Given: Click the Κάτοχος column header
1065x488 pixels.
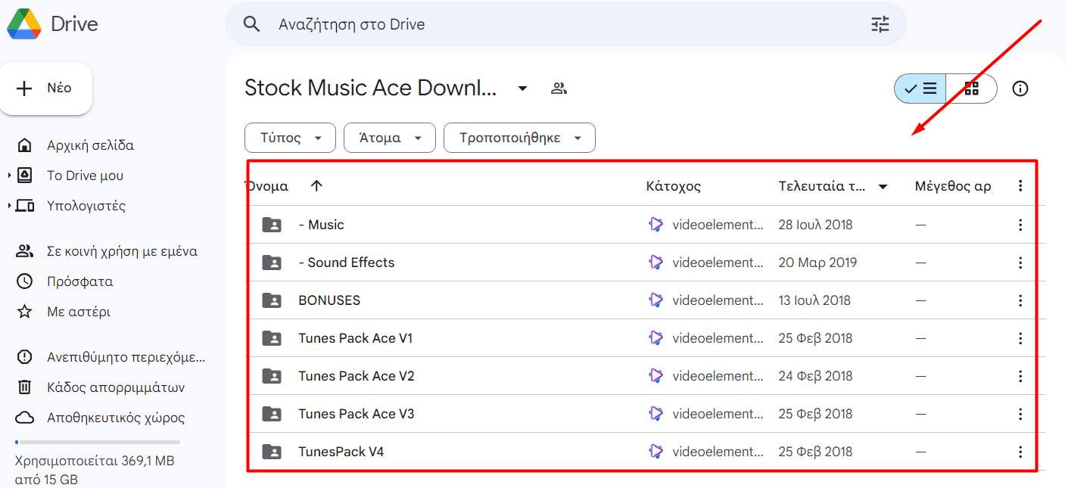Looking at the screenshot, I should pyautogui.click(x=674, y=186).
